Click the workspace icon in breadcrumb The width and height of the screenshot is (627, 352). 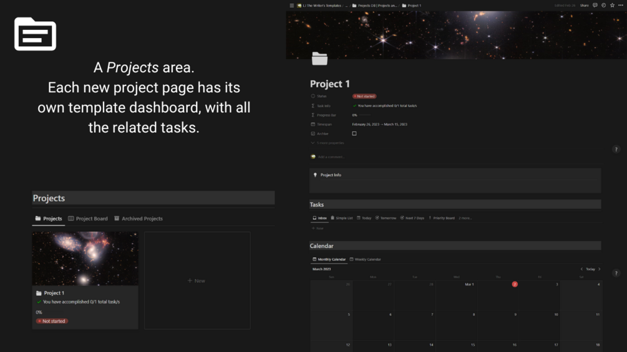point(299,6)
